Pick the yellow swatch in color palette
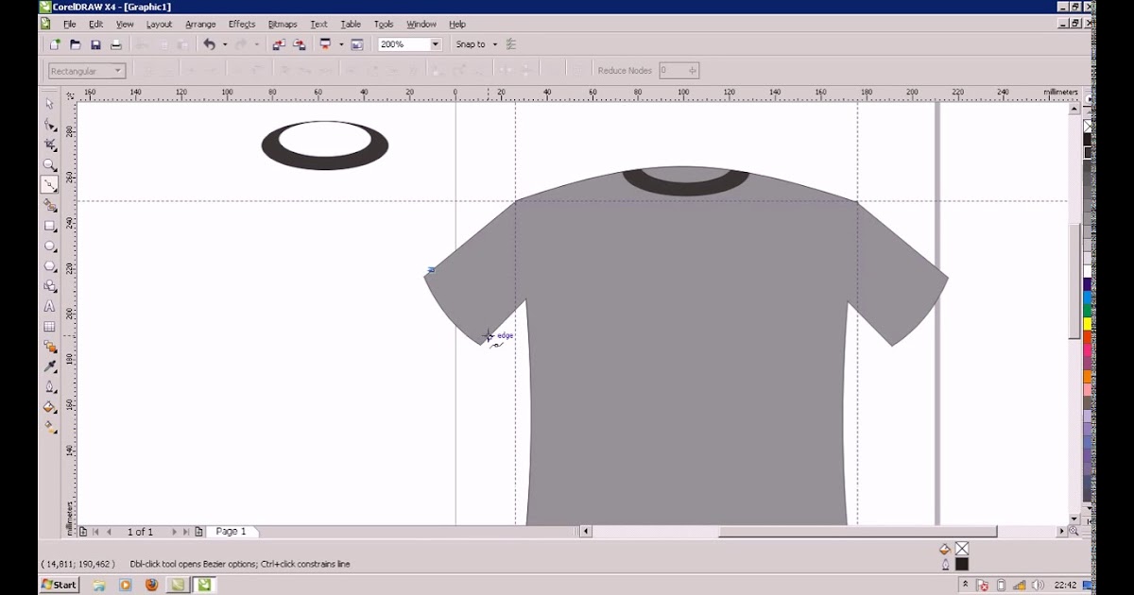1134x595 pixels. click(1088, 324)
